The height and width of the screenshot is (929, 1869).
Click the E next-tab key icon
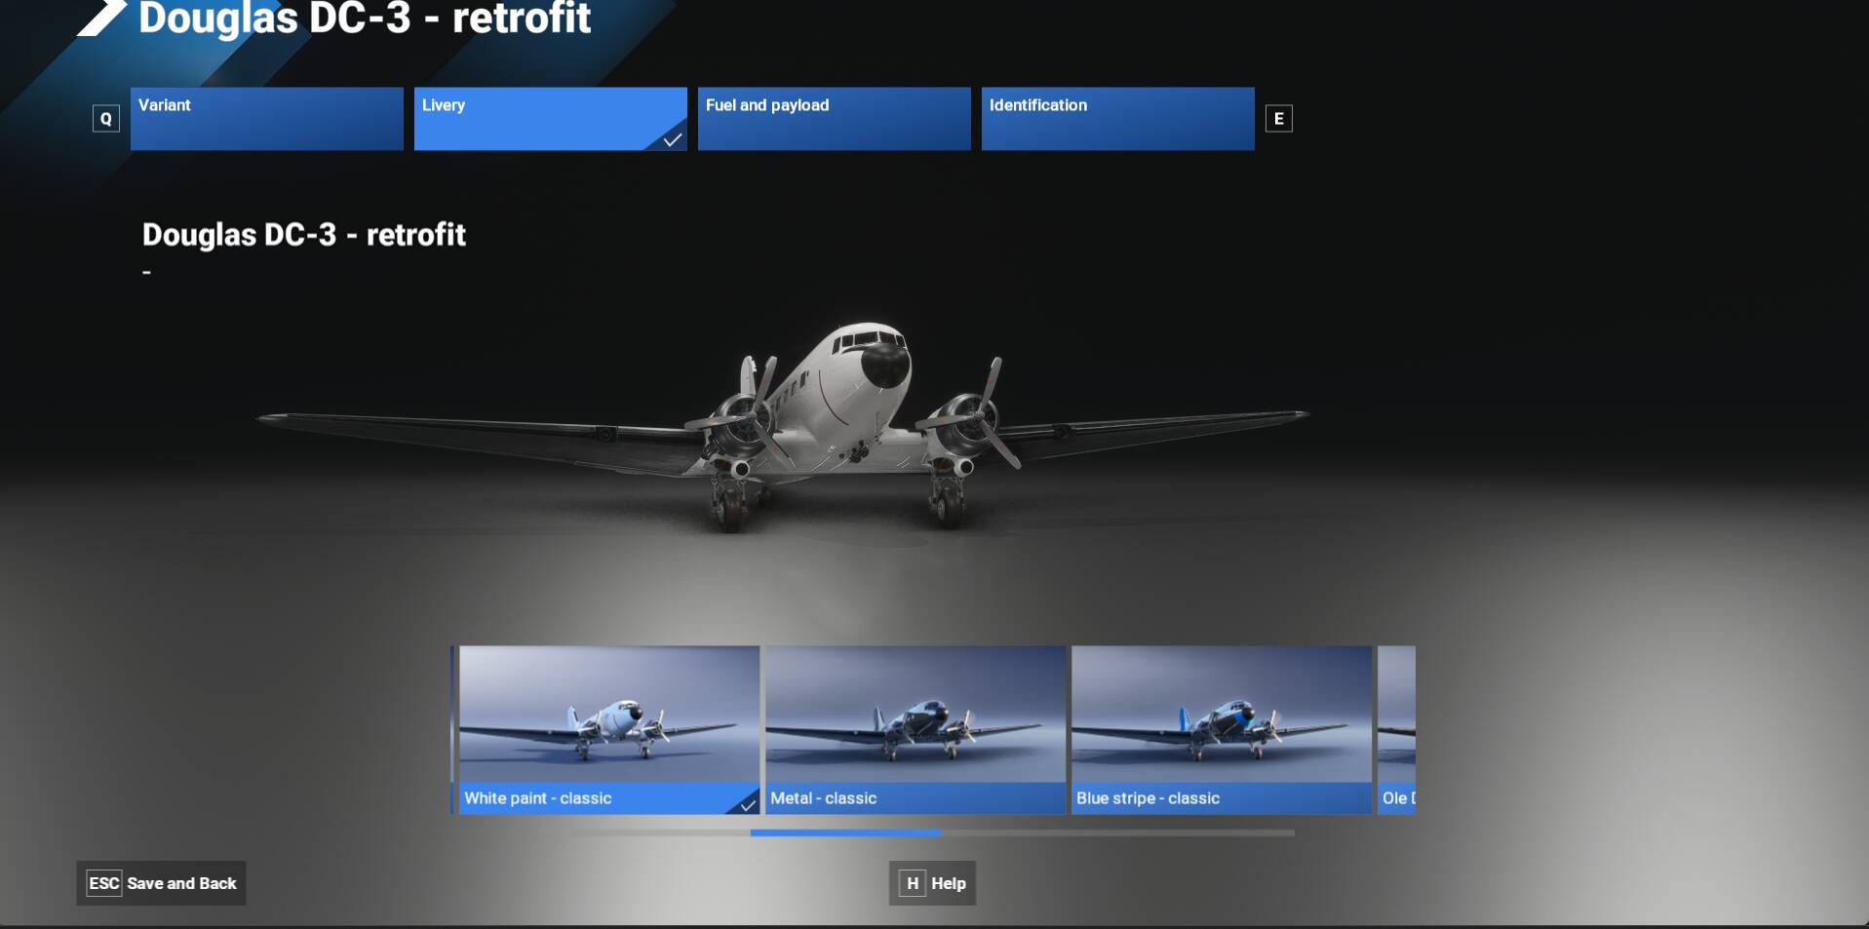[1279, 119]
